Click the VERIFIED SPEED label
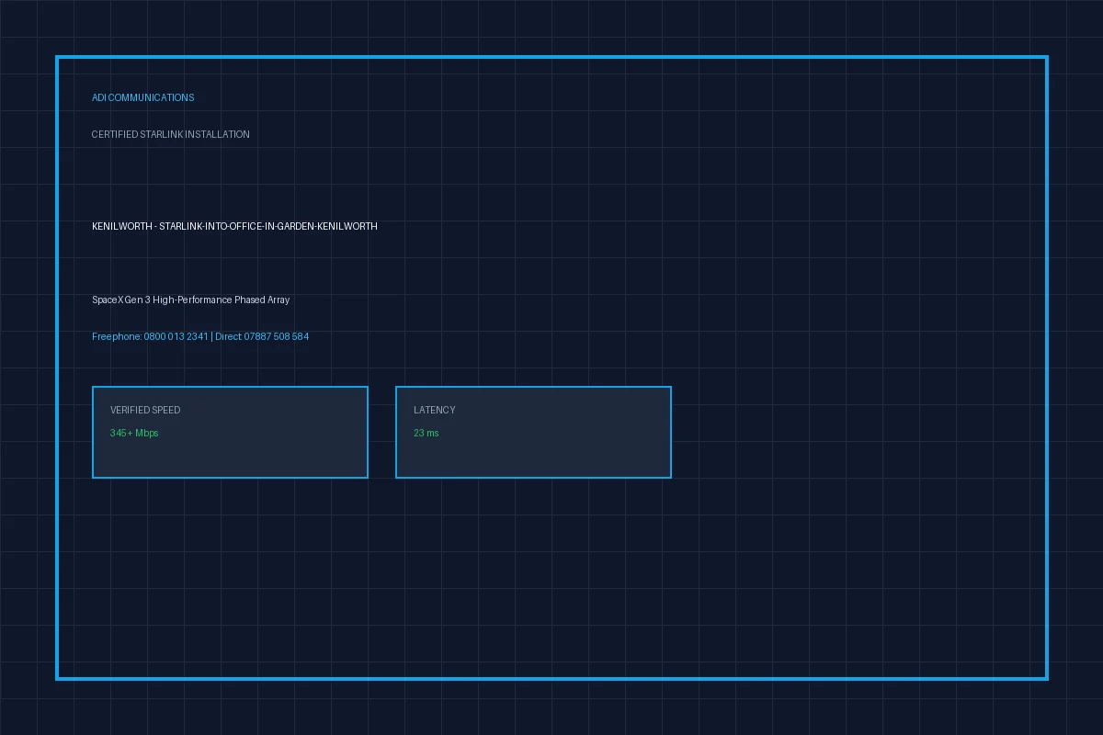The width and height of the screenshot is (1103, 735). click(145, 410)
